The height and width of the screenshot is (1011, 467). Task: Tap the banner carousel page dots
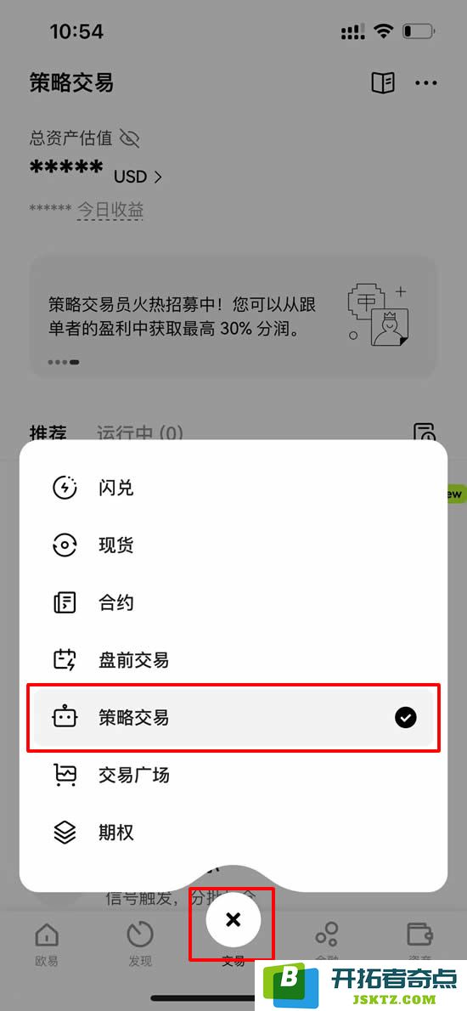click(x=63, y=363)
